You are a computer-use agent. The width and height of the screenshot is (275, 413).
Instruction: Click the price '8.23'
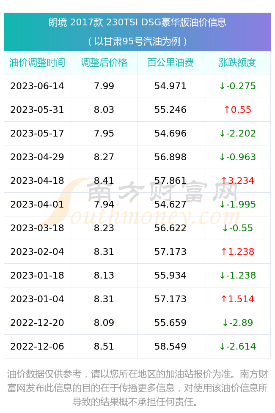coord(104,228)
